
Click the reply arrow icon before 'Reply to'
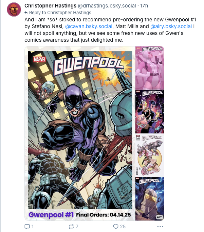coord(26,13)
